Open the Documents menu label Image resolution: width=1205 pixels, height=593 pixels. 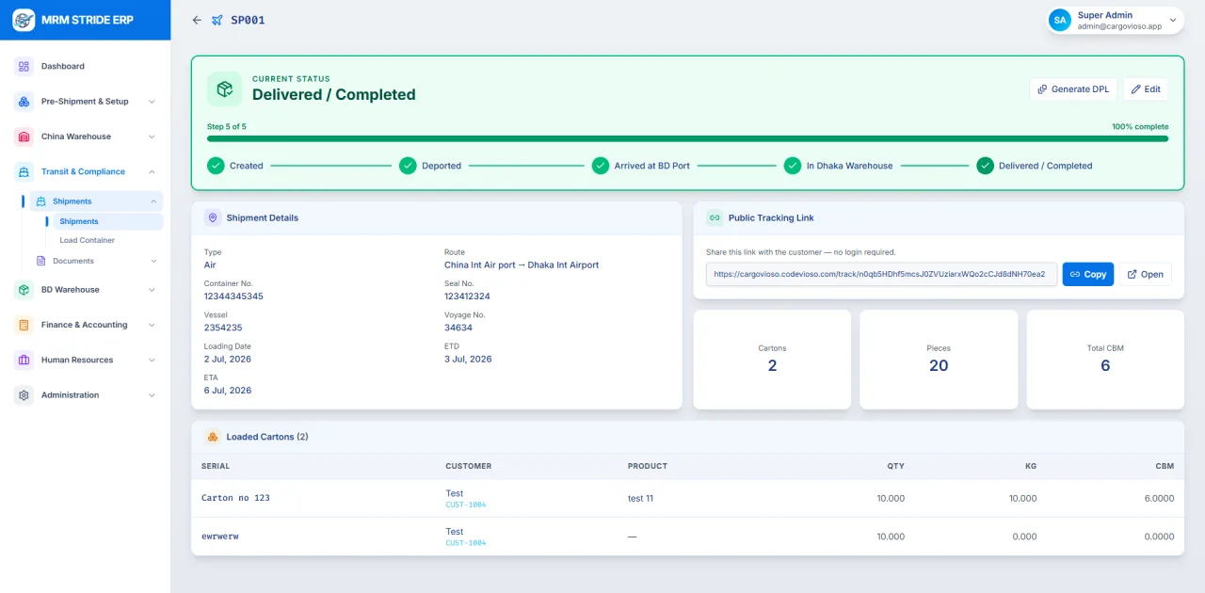click(73, 261)
